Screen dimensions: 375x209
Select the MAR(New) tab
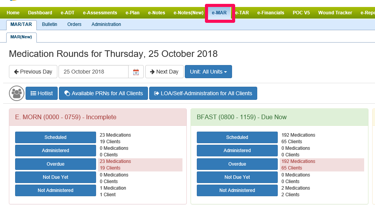[x=21, y=37]
